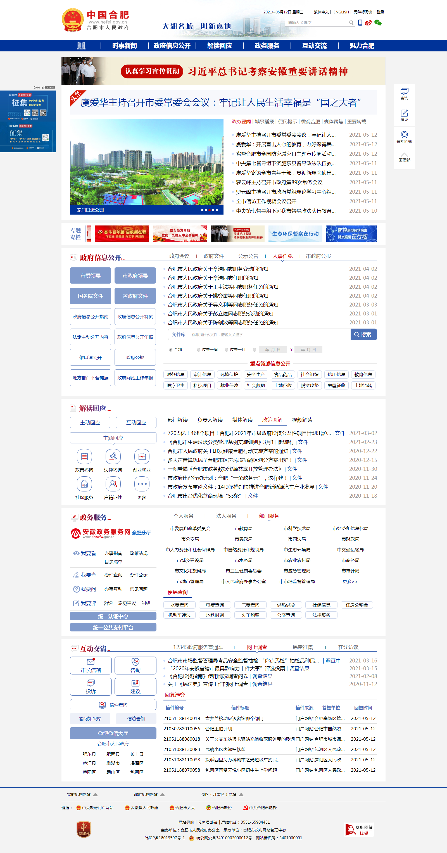
Task: Click the 更多>> departments link
Action: click(350, 581)
